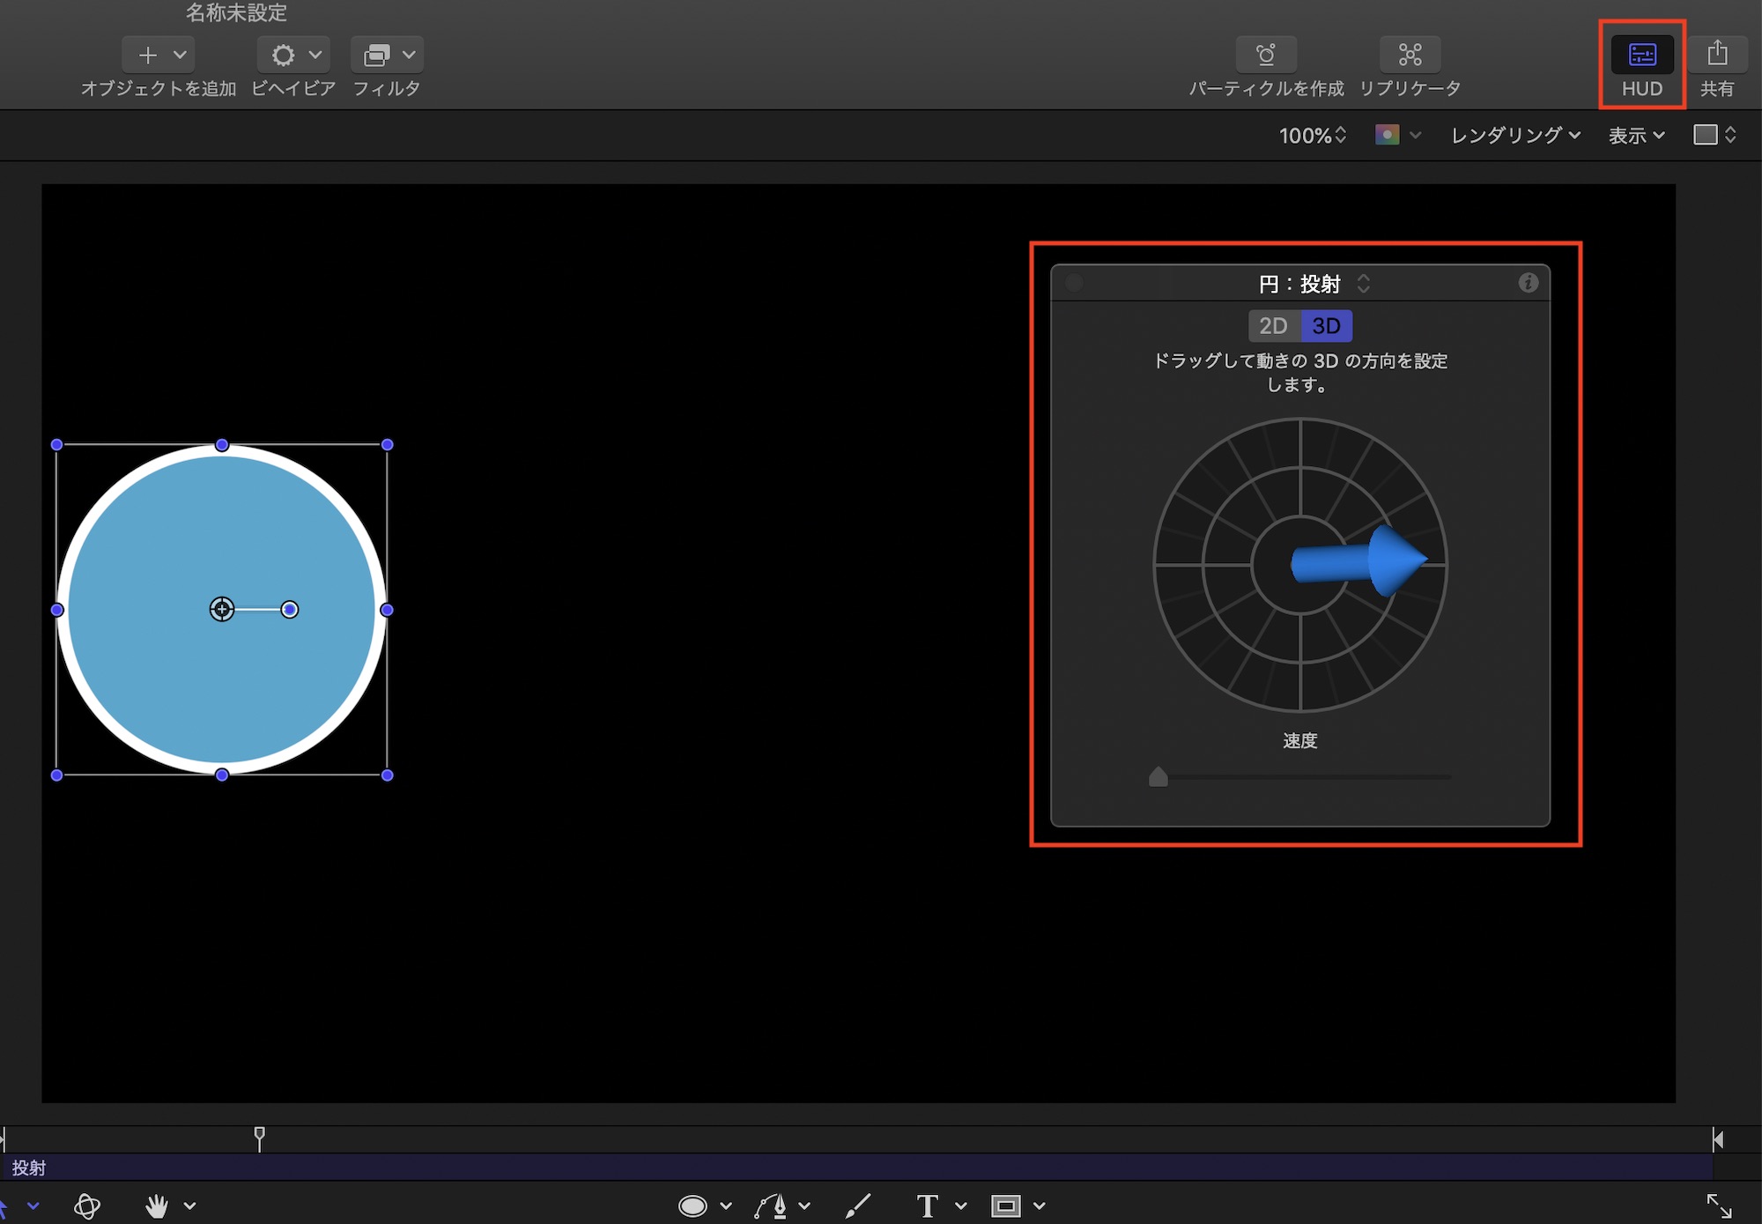Select the 3D transform orbit tool
The image size is (1762, 1224).
click(x=87, y=1205)
